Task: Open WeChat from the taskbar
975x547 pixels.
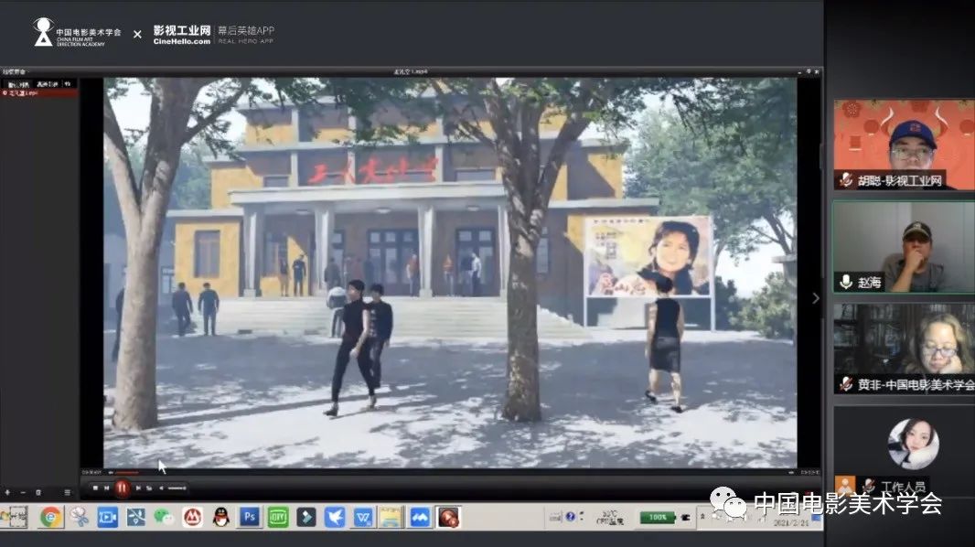Action: click(164, 518)
